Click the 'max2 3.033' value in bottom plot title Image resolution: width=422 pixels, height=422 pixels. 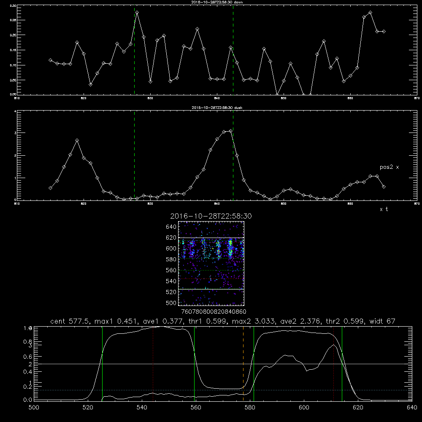tap(253, 321)
